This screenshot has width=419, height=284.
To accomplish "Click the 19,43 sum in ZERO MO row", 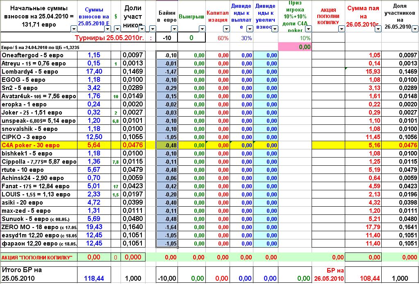I will click(94, 227).
